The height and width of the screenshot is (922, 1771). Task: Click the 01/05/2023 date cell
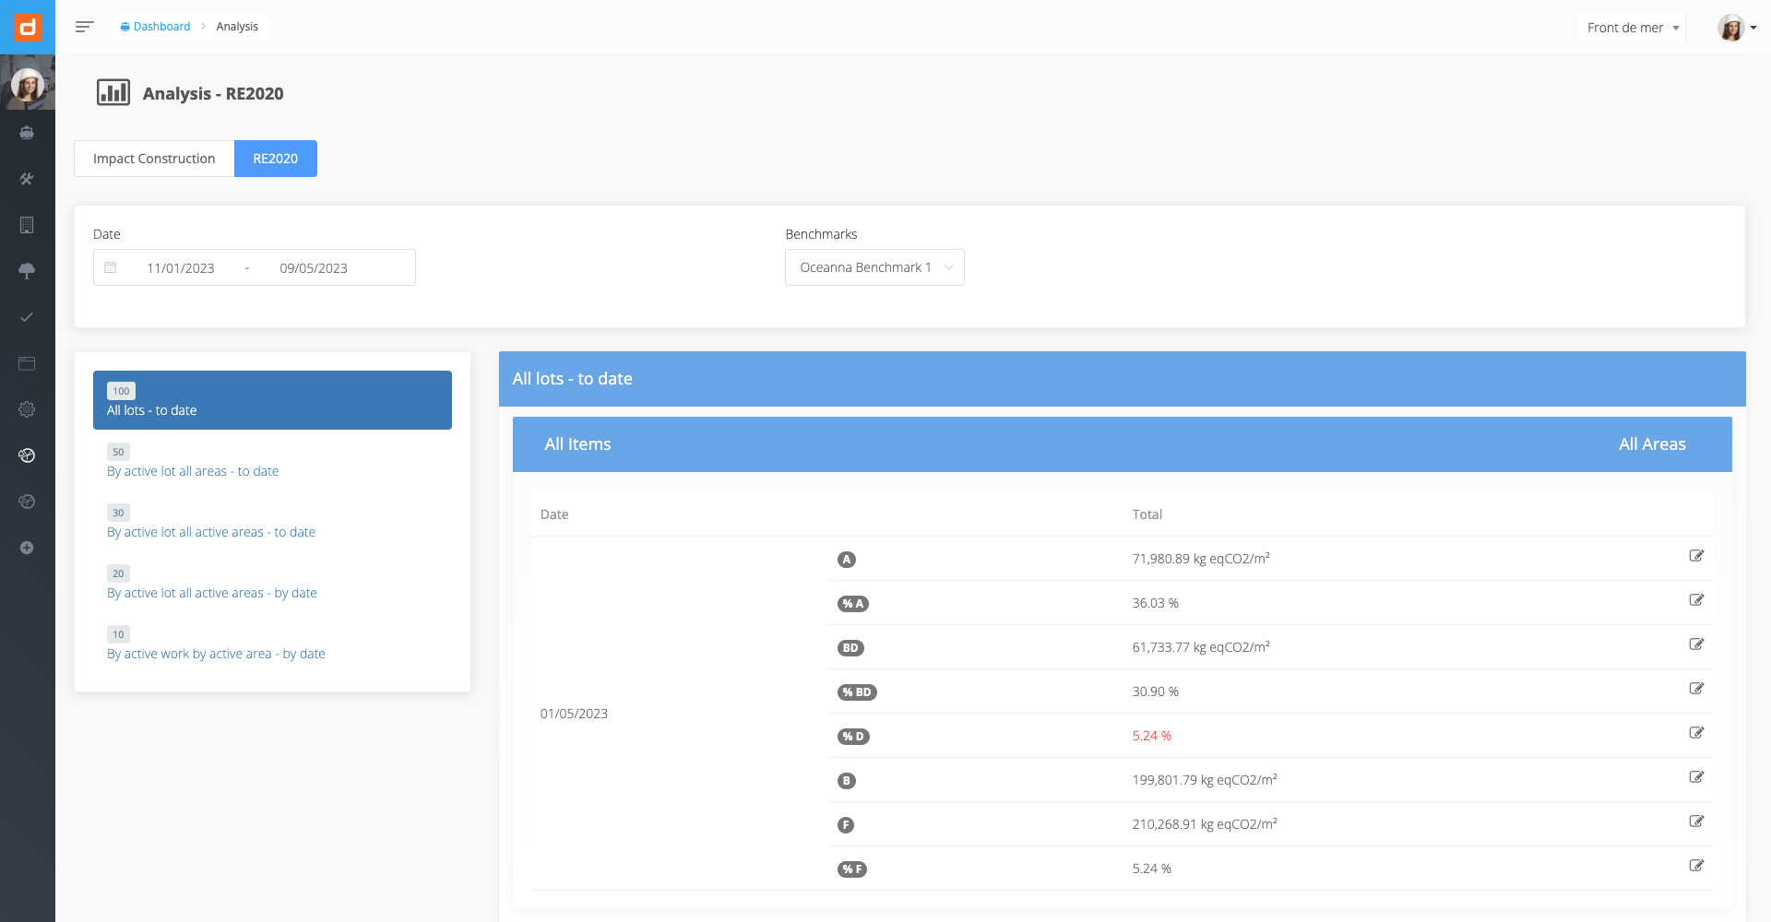[x=574, y=714]
